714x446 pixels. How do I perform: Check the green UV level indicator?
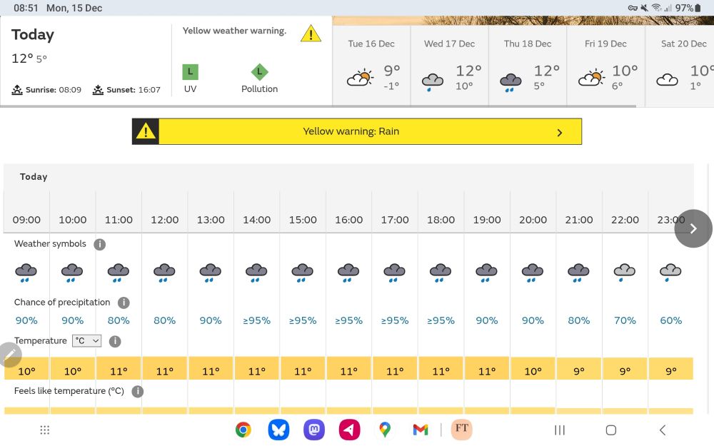tap(190, 71)
